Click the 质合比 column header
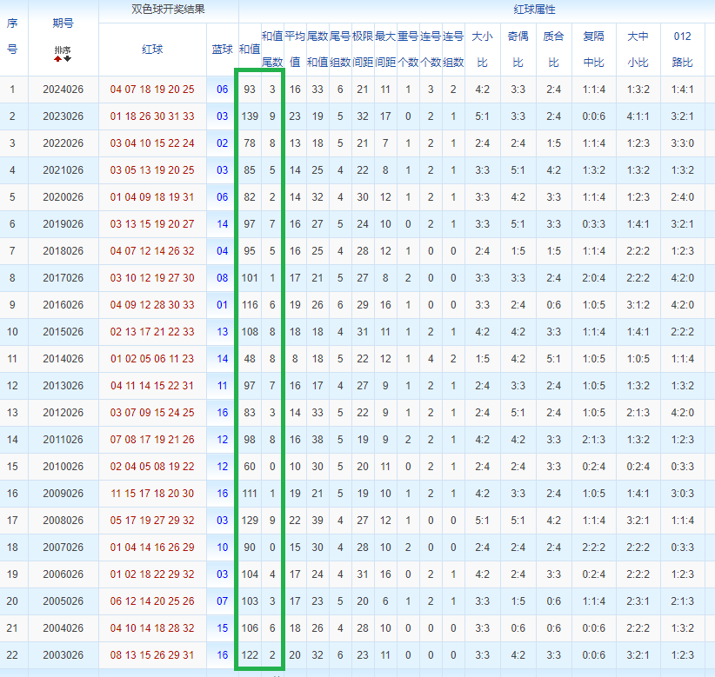Image resolution: width=715 pixels, height=677 pixels. coord(553,50)
